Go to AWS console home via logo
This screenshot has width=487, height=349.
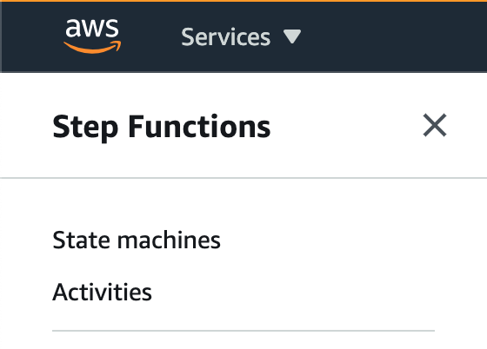tap(92, 36)
